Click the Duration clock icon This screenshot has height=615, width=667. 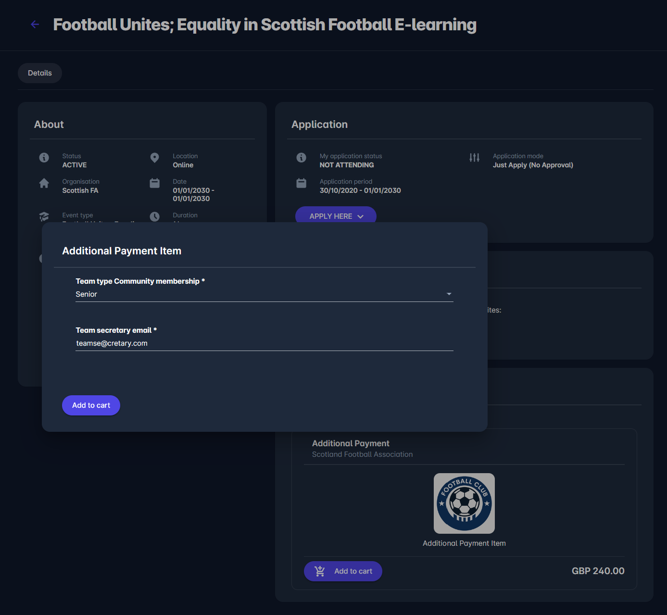pos(154,216)
